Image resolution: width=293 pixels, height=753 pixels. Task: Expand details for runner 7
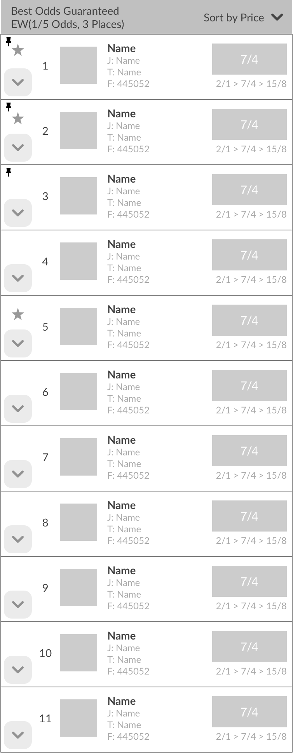point(18,474)
